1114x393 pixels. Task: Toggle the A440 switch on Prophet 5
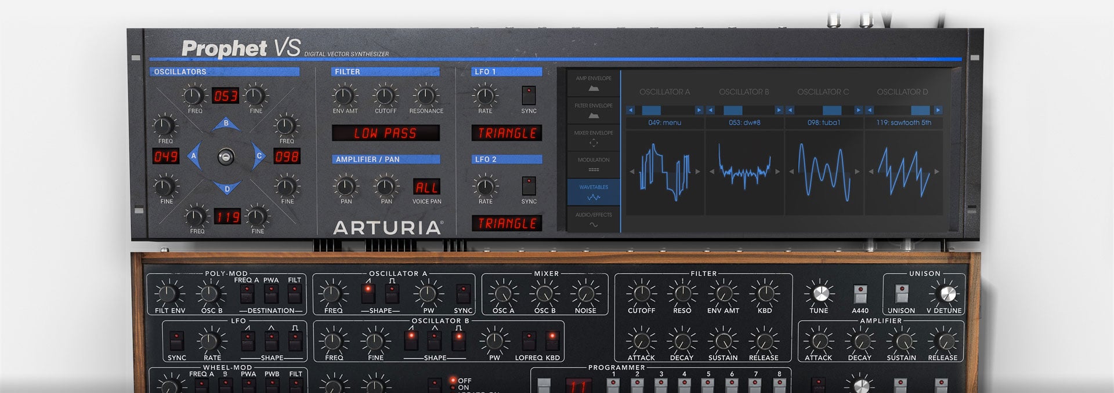coord(860,294)
